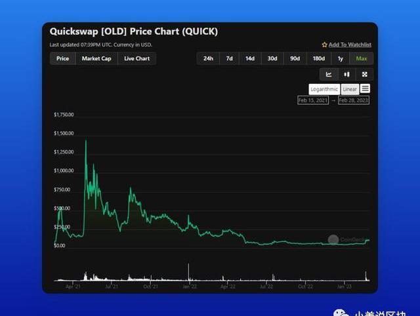Choose the 1y time range
Viewport: 420px width, 316px height.
(340, 58)
